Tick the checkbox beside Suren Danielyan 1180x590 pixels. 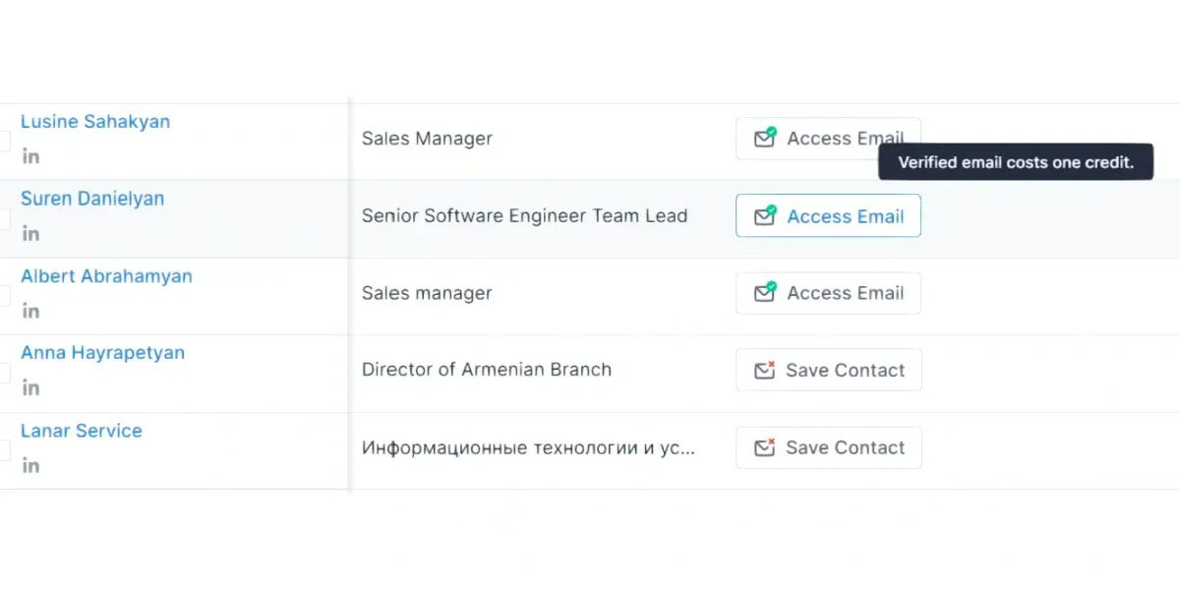[x=4, y=218]
